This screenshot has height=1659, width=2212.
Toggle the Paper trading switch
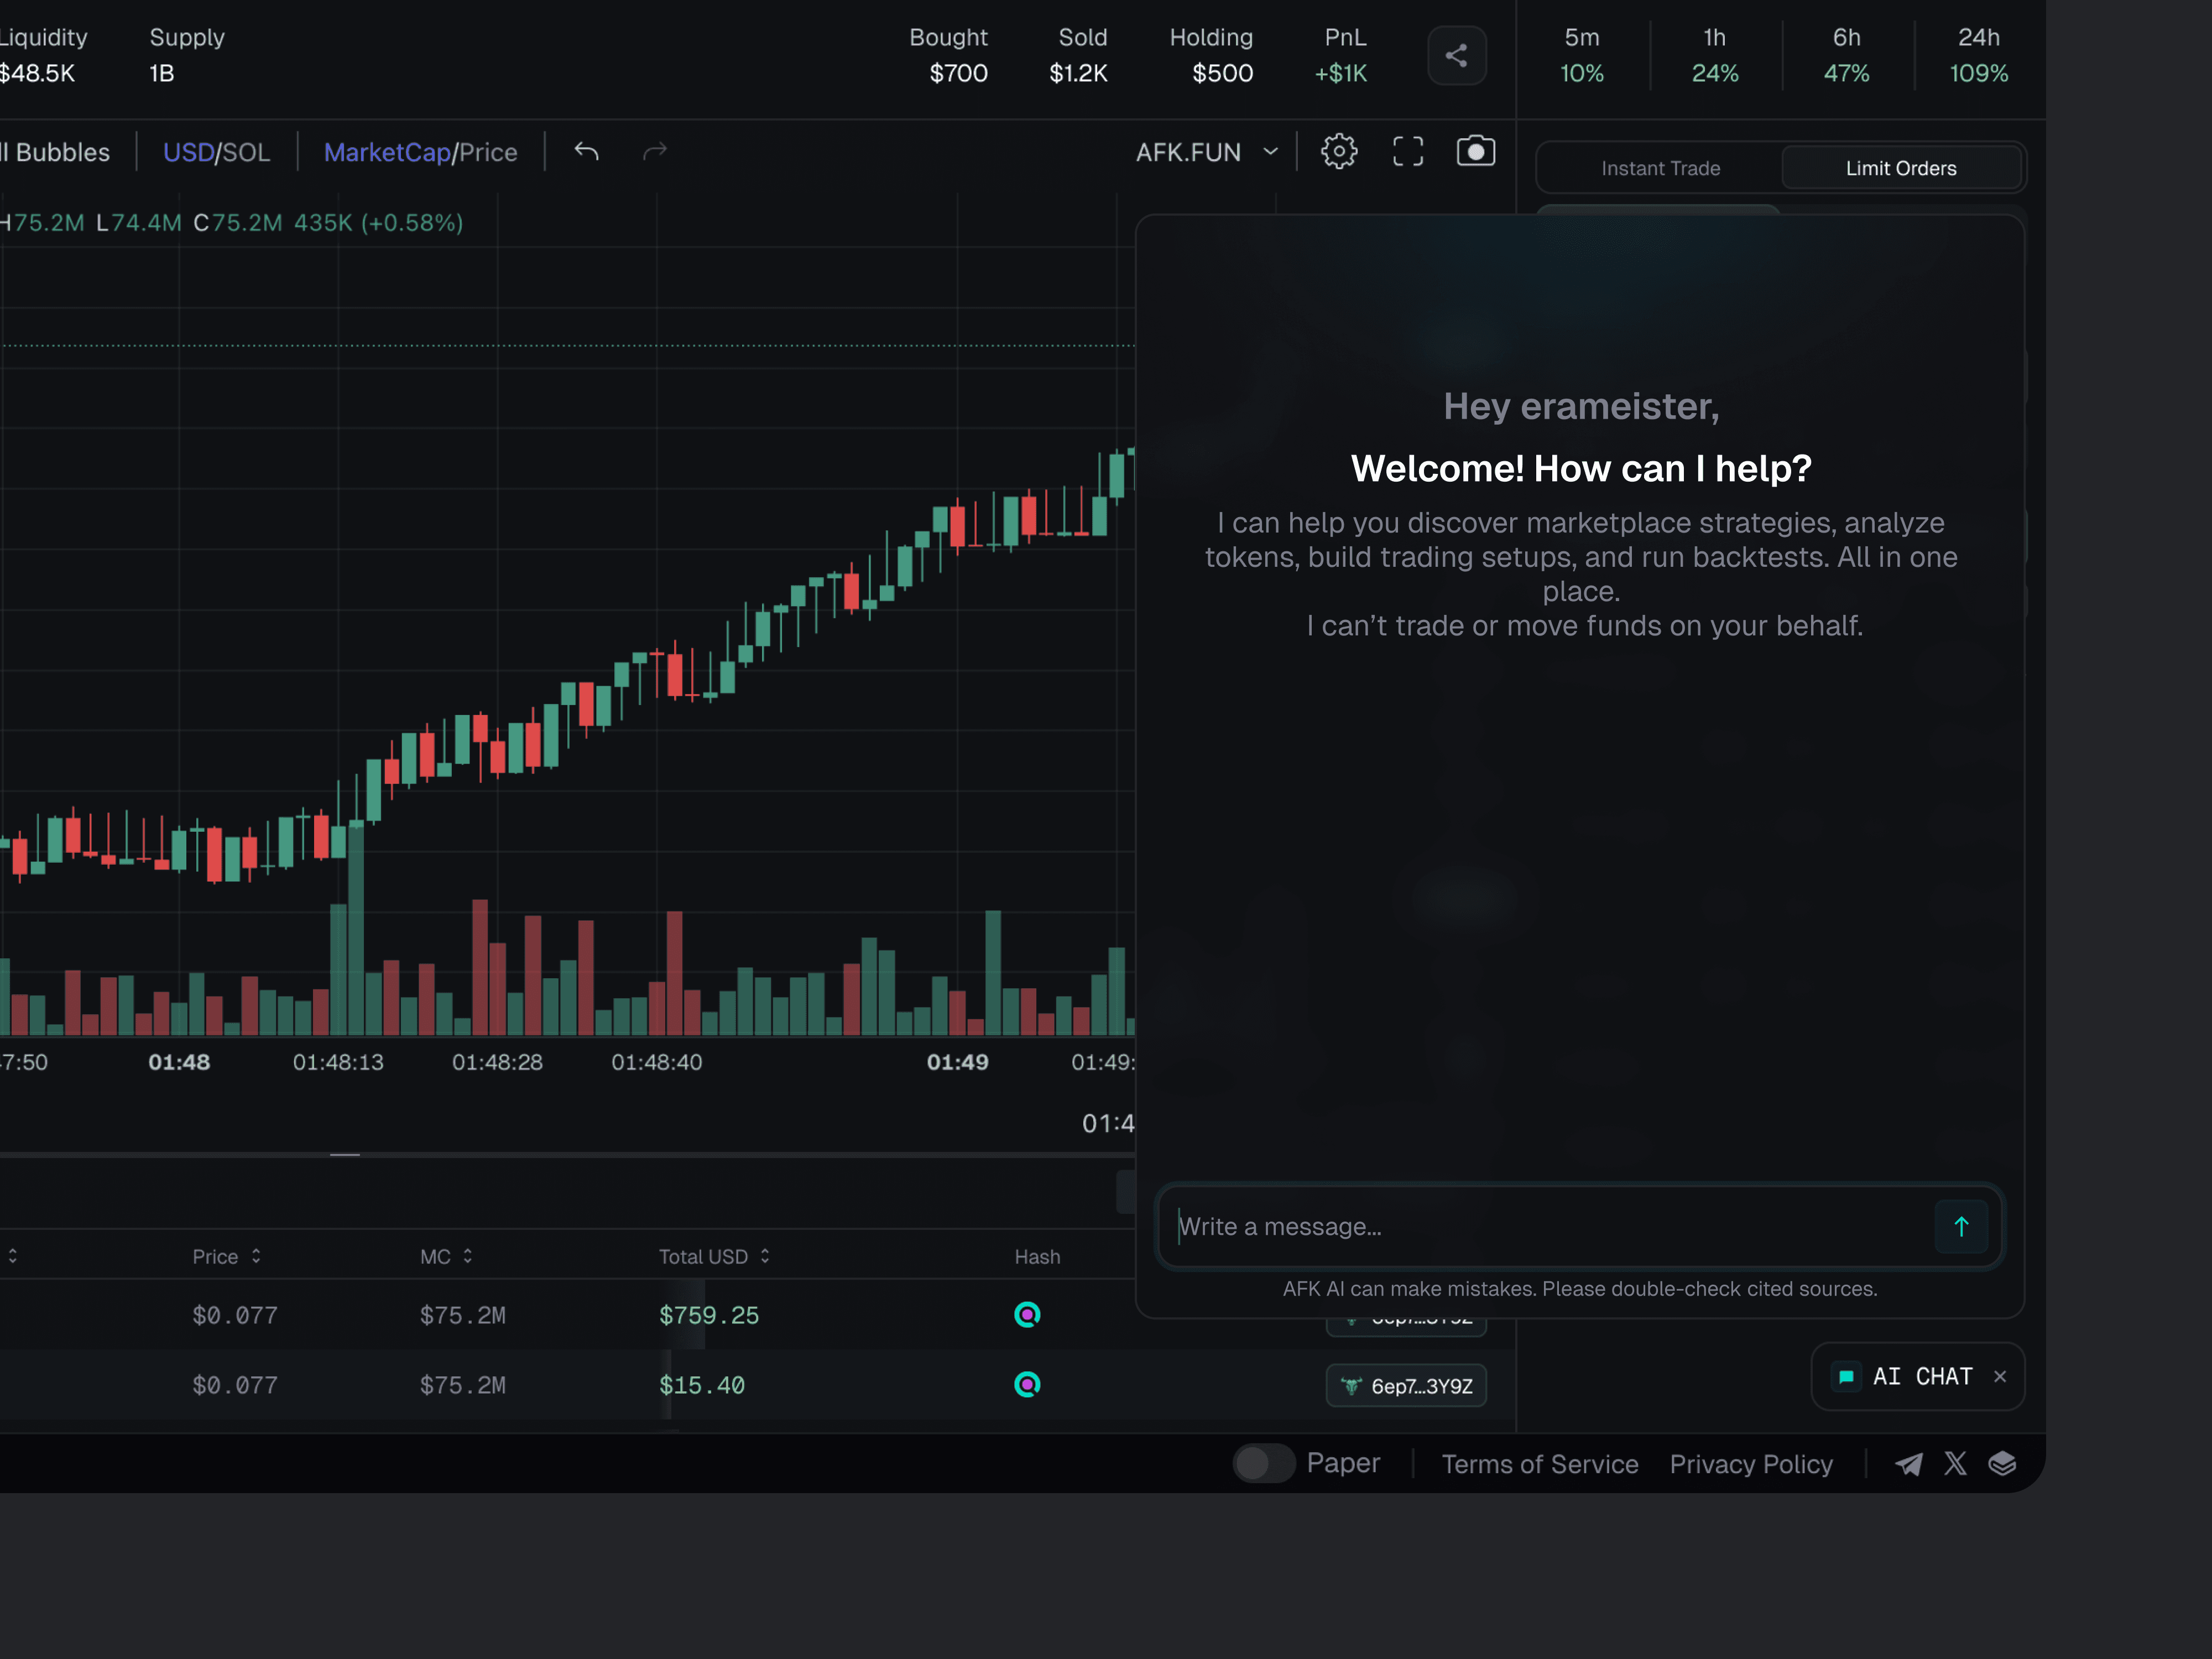pos(1264,1464)
